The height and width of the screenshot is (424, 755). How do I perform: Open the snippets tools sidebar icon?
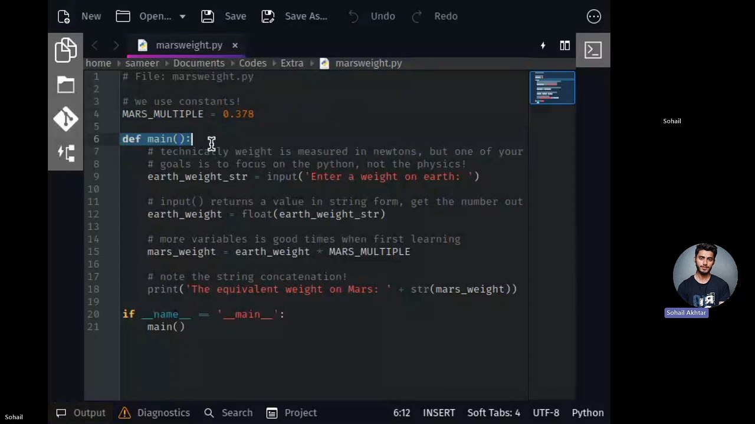[65, 153]
